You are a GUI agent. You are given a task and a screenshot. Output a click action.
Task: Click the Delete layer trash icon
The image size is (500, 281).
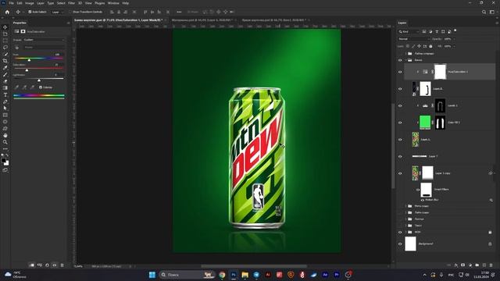tap(491, 265)
